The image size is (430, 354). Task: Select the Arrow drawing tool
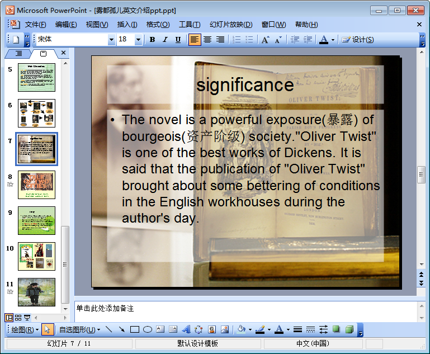pos(122,329)
